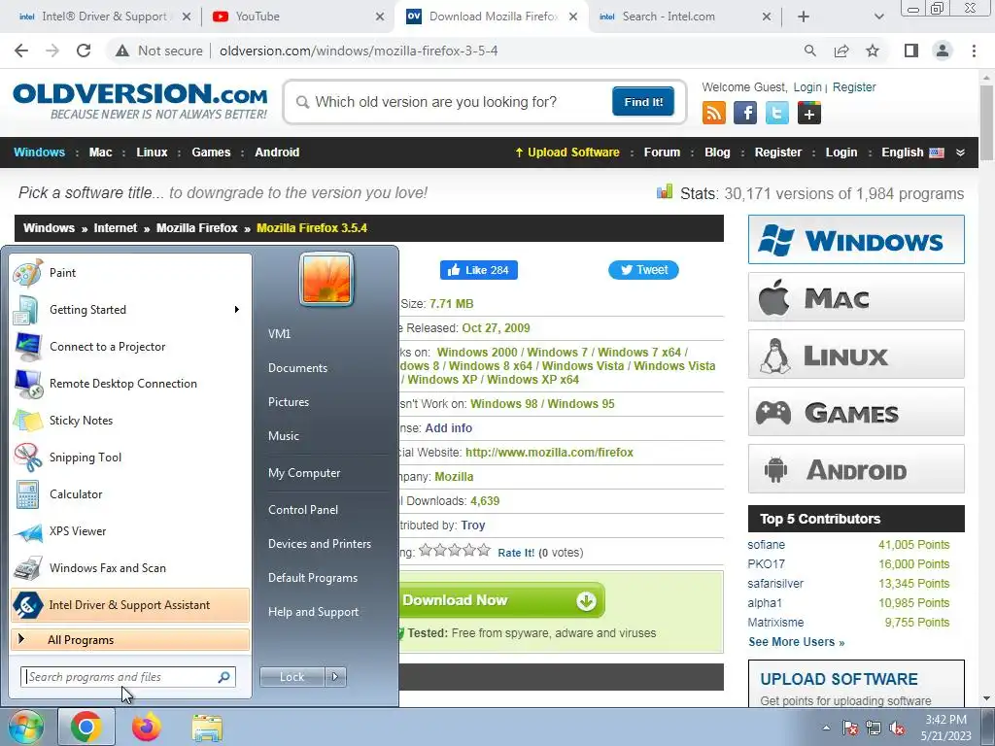Image resolution: width=995 pixels, height=746 pixels.
Task: Click the Chrome taskbar icon
Action: [x=86, y=727]
